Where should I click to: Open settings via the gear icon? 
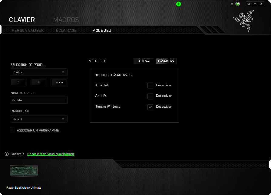249,4
